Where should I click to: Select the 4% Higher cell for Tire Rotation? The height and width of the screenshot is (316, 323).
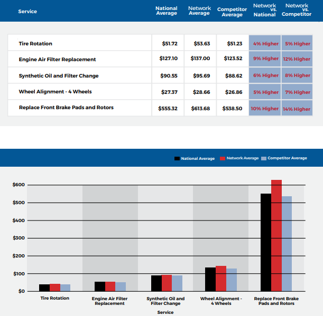coord(265,43)
